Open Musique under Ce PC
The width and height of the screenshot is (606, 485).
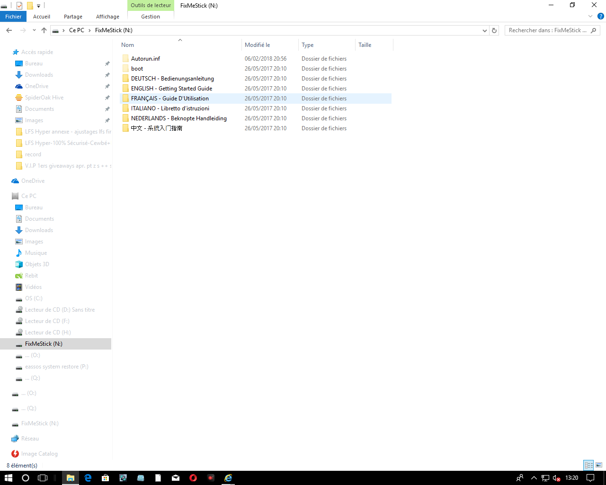[x=36, y=253]
